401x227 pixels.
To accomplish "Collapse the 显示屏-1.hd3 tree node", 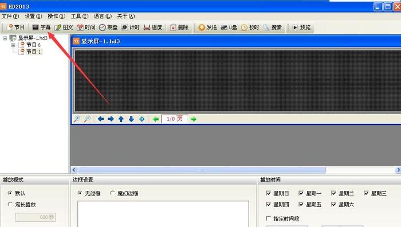I will [x=5, y=38].
